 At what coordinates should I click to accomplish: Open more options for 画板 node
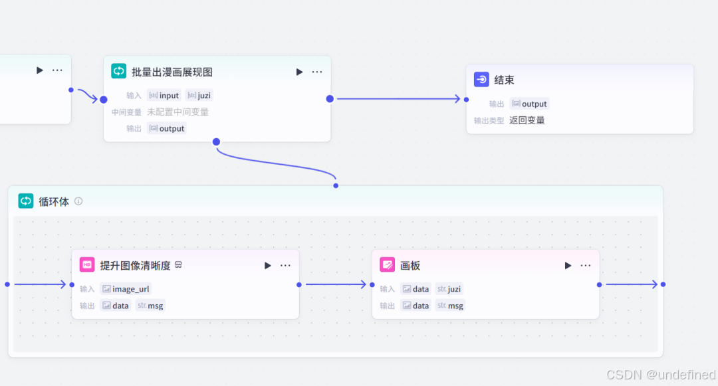point(586,265)
